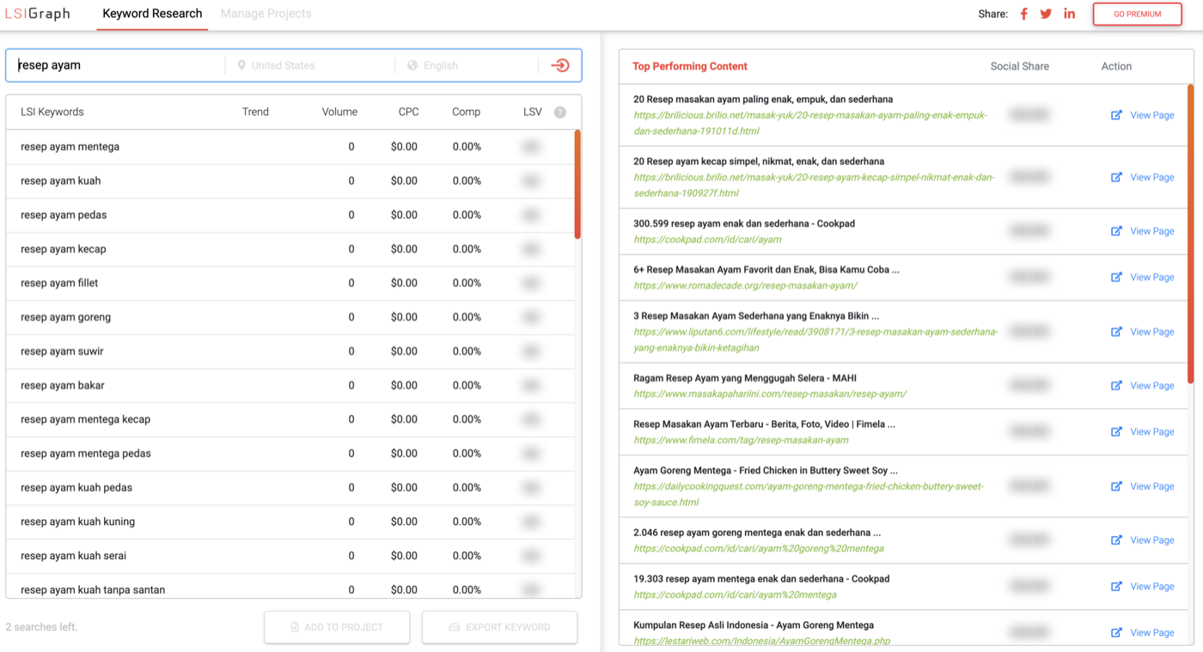Viewport: 1203px width, 652px height.
Task: Open the fimela.com resep-masakan-ayam link
Action: pyautogui.click(x=741, y=440)
